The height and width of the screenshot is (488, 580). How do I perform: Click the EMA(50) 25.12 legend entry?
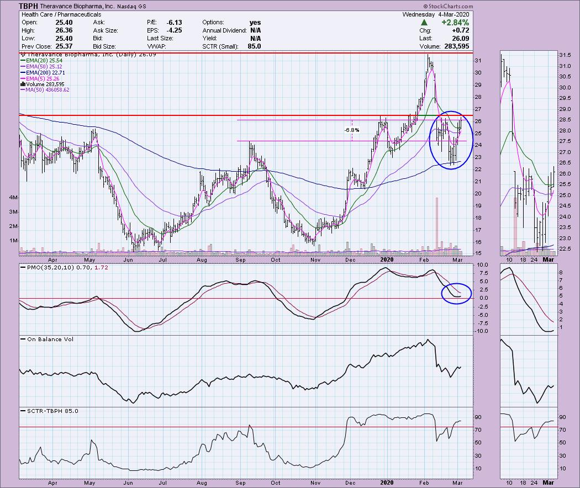[41, 67]
